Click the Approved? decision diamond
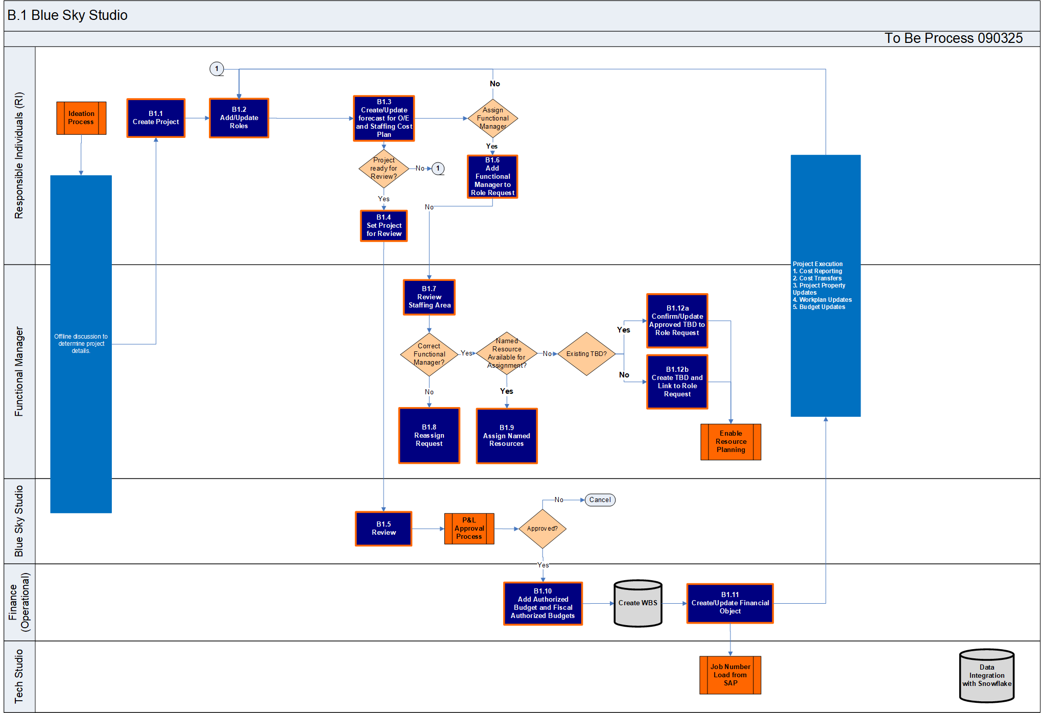The height and width of the screenshot is (713, 1041). (542, 529)
